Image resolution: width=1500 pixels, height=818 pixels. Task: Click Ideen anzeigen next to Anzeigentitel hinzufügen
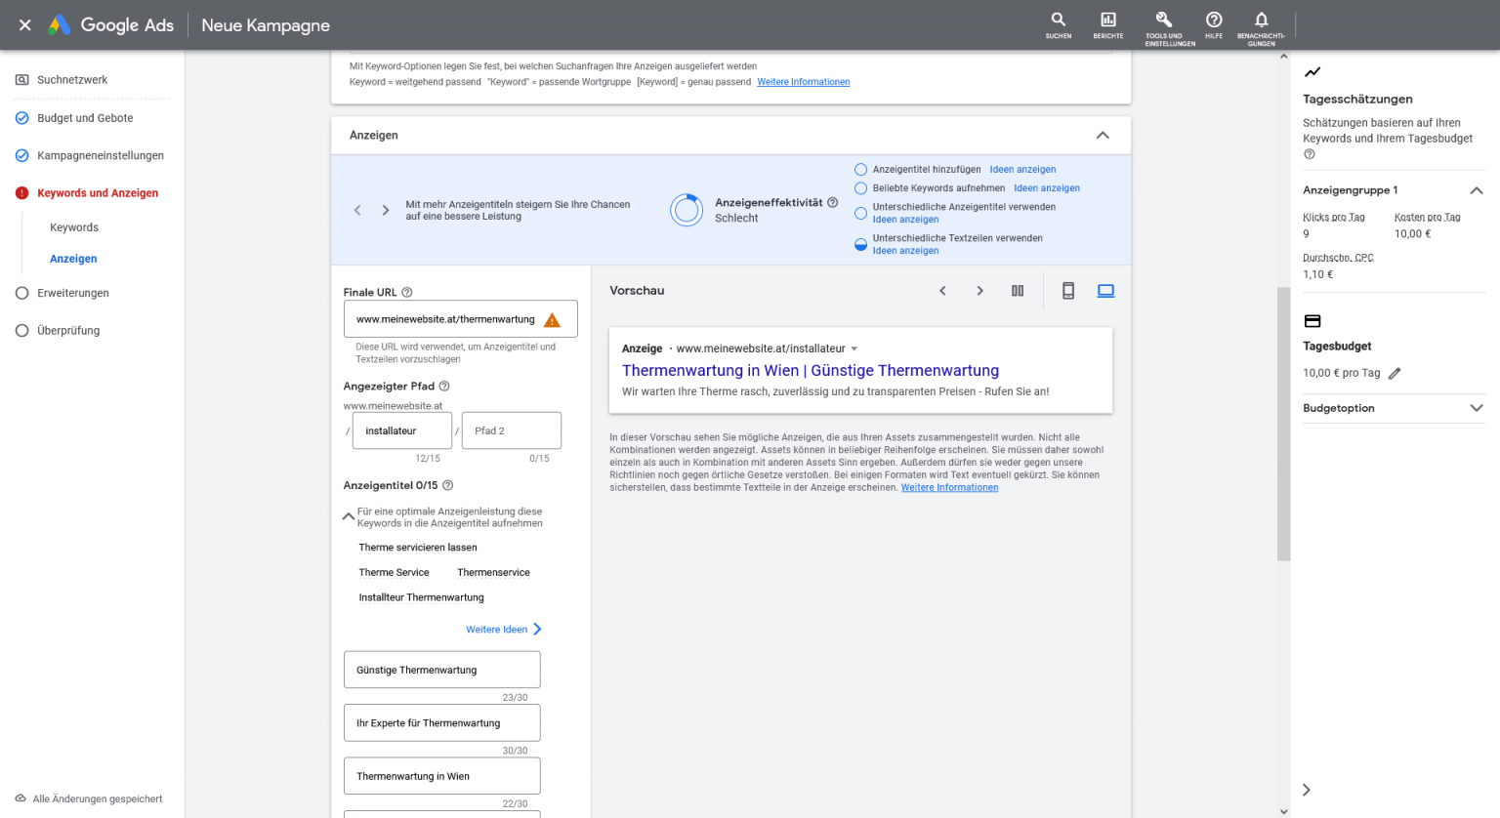pos(1022,170)
